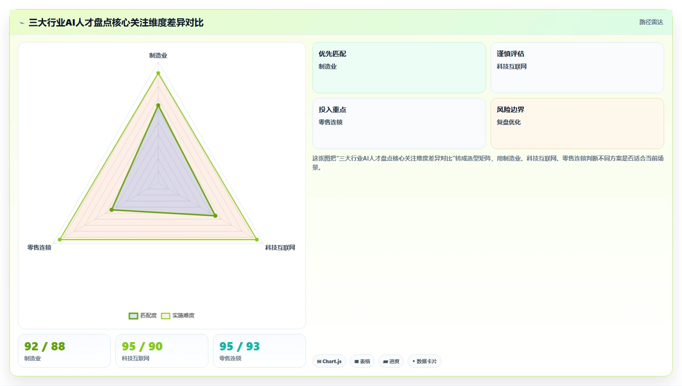The image size is (682, 386).
Task: Open the 投入重点 card
Action: tap(399, 123)
